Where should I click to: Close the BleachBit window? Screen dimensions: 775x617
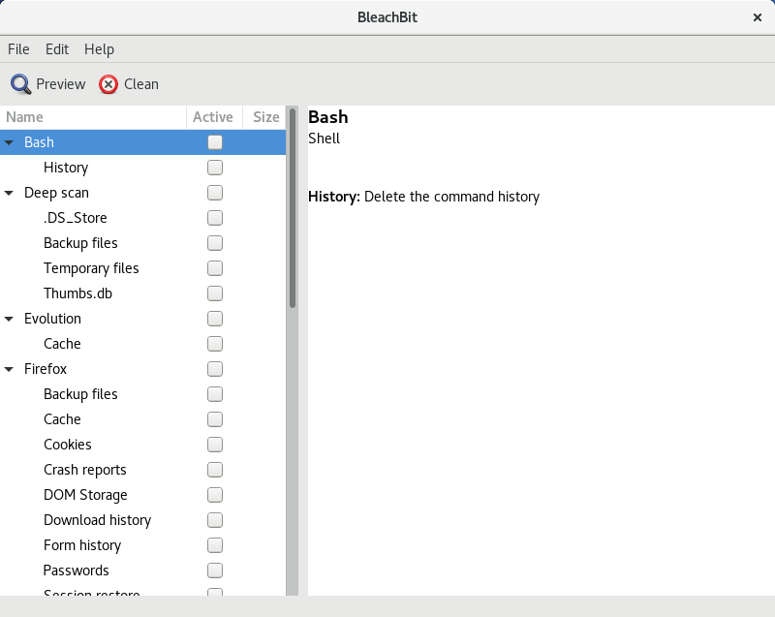coord(758,17)
